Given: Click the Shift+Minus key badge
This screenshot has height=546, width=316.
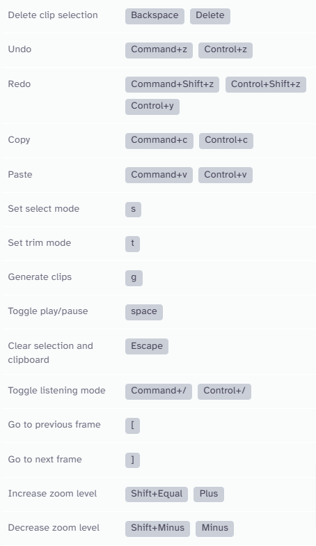Looking at the screenshot, I should (157, 529).
